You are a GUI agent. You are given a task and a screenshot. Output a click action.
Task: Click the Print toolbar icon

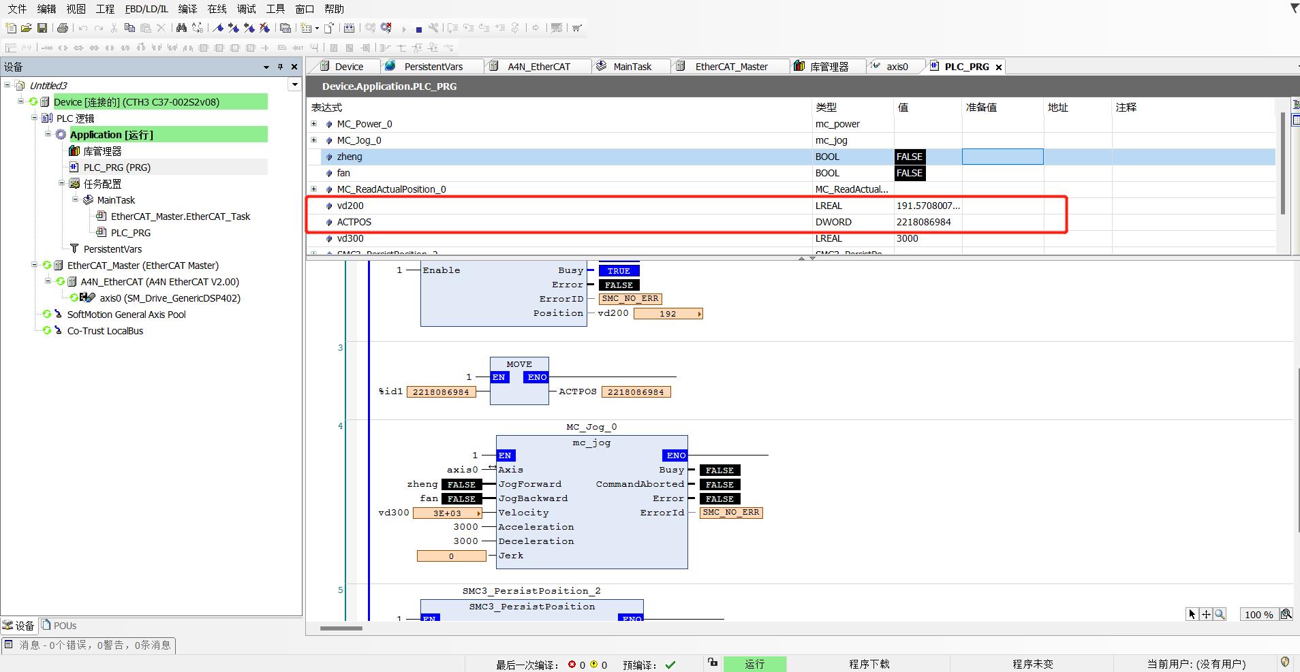(x=63, y=28)
